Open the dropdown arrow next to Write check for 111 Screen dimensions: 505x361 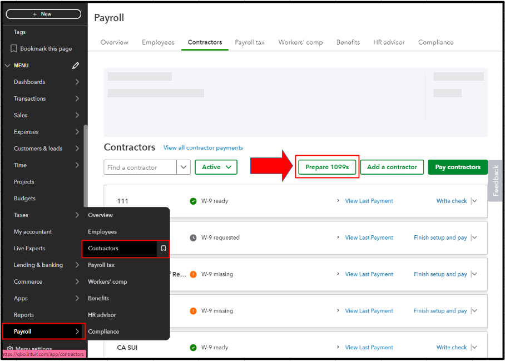475,201
